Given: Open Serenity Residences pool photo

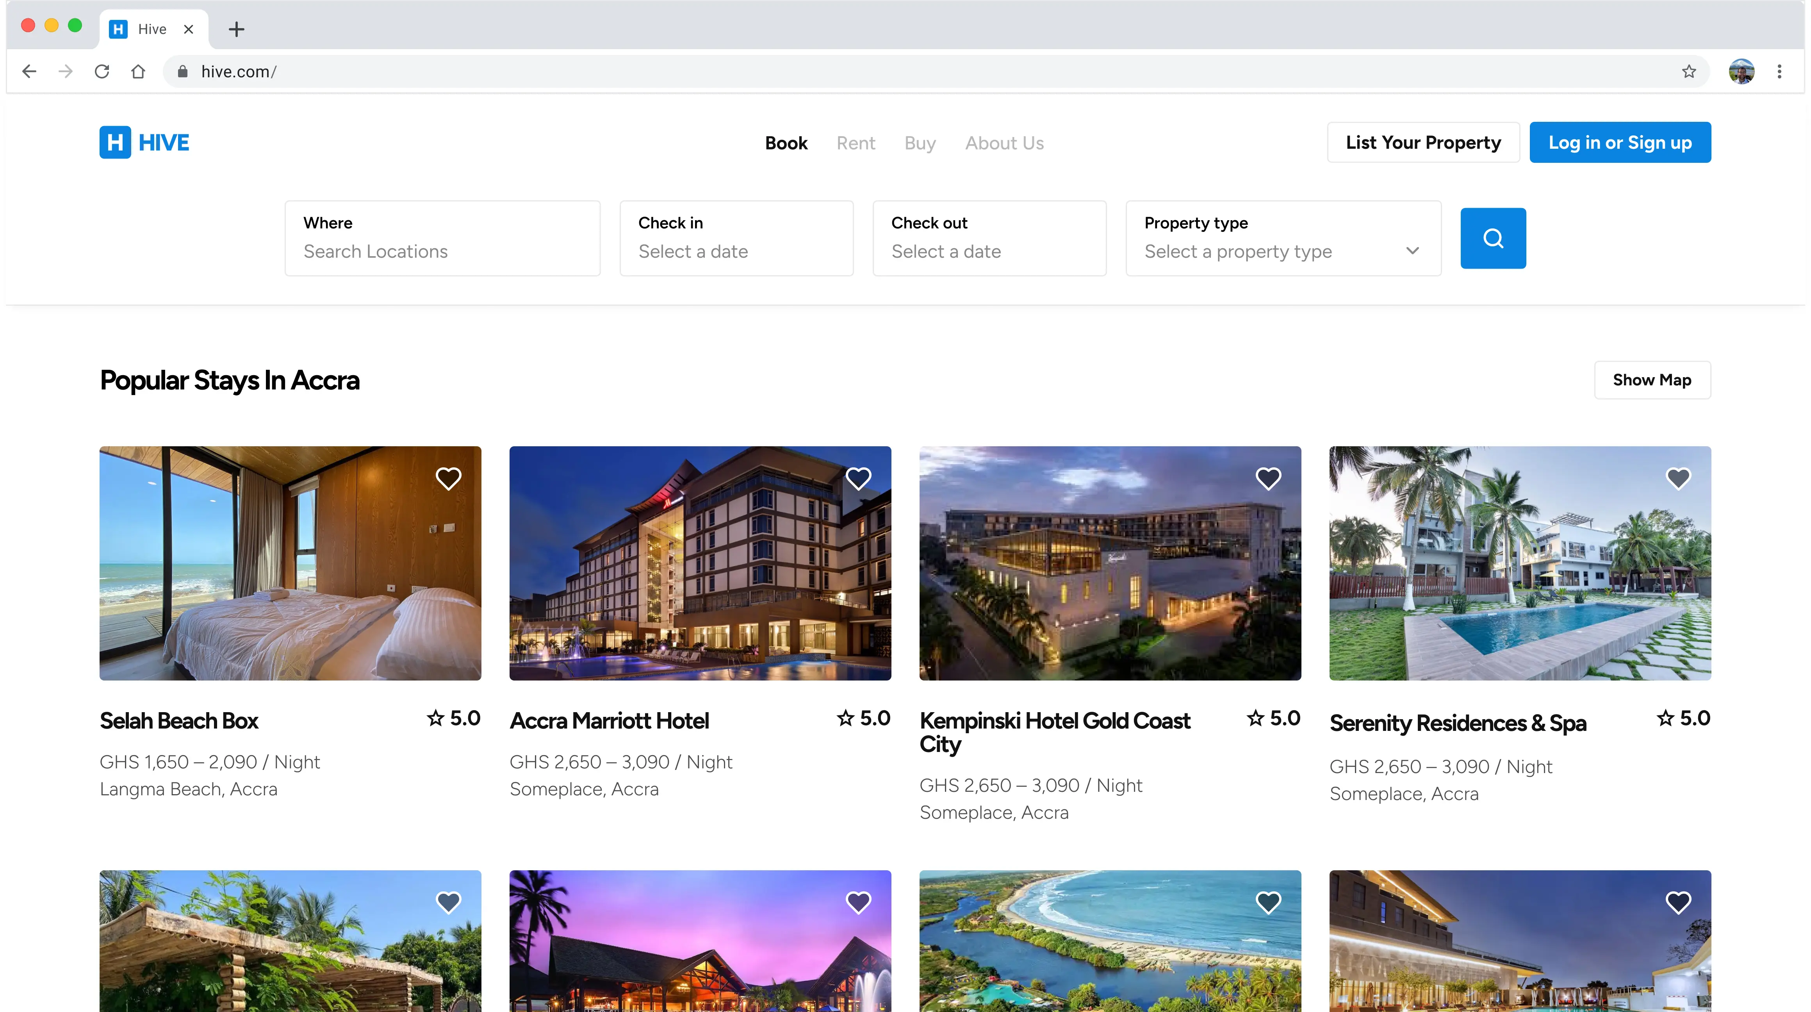Looking at the screenshot, I should coord(1520,563).
